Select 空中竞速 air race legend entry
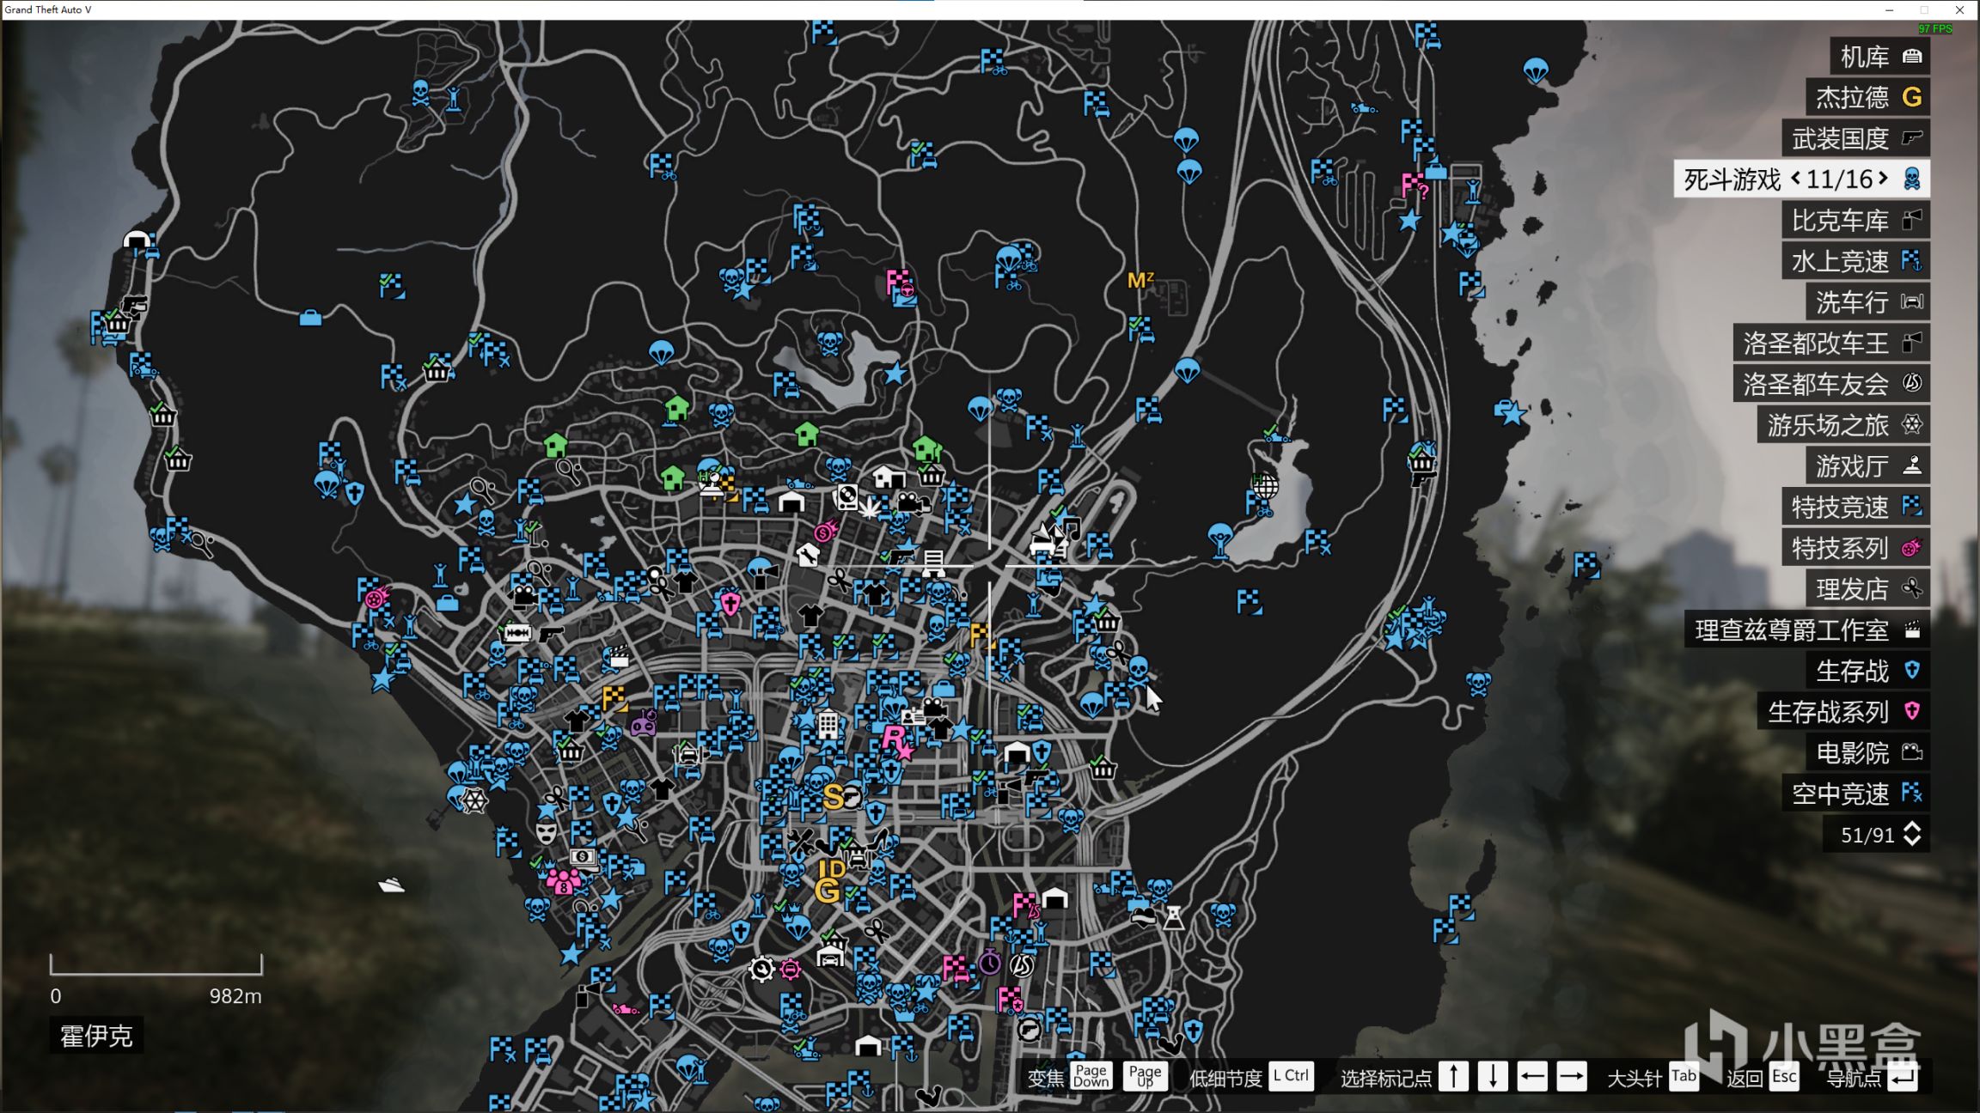The image size is (1980, 1113). 1855,794
